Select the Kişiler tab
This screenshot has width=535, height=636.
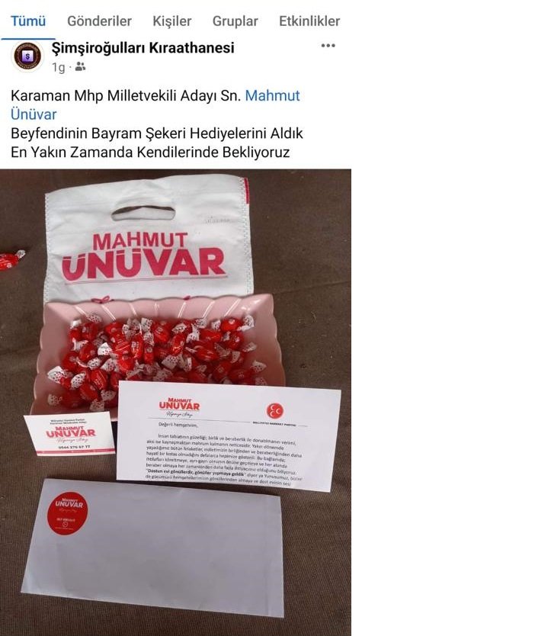click(171, 21)
